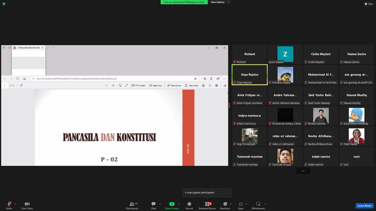
Task: Unmute the Audio microphone
Action: (9, 206)
